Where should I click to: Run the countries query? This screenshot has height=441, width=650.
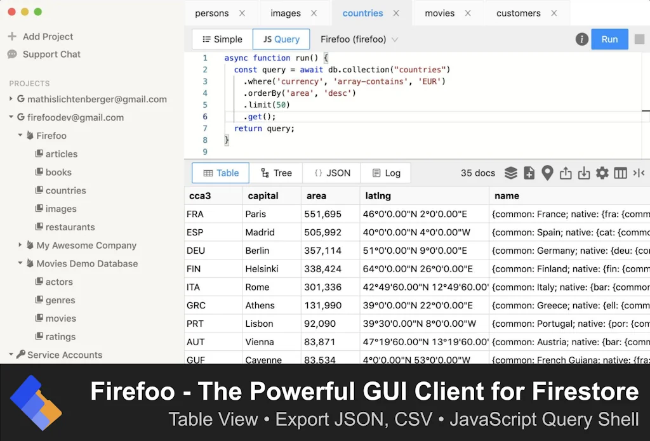click(609, 39)
